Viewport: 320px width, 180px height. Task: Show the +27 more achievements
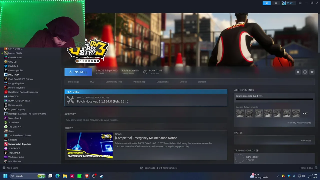point(305,113)
